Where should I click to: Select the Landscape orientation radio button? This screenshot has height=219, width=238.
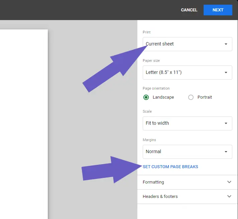146,97
